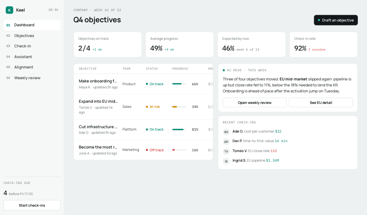This screenshot has width=367, height=215.
Task: Start check-ins from the sidebar
Action: coord(32,205)
